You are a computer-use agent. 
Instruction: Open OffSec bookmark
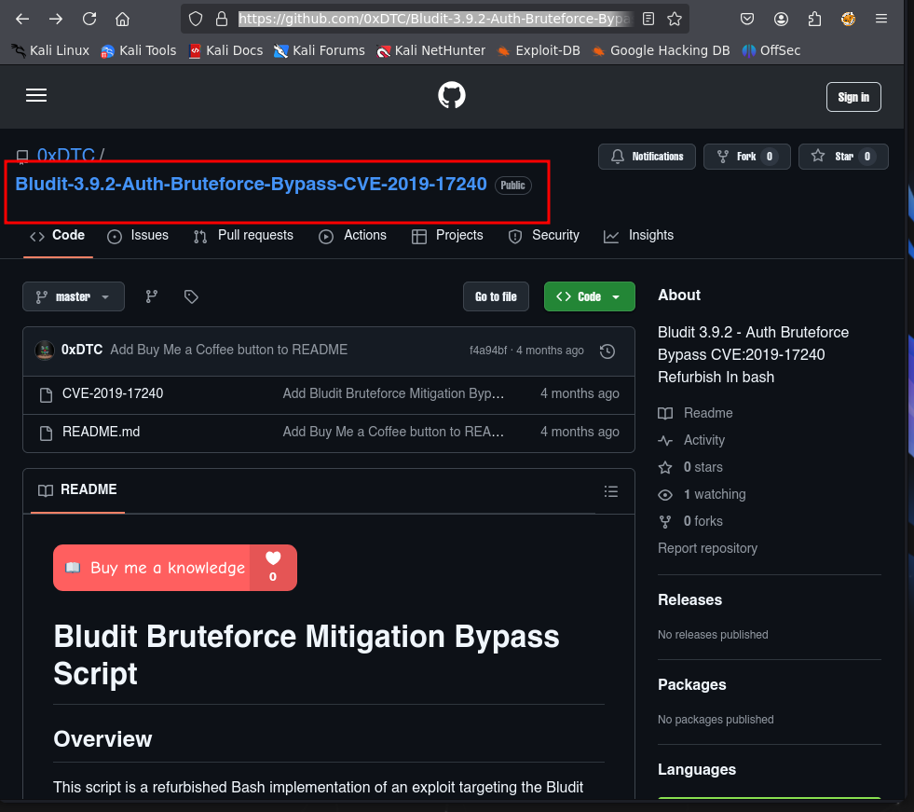click(771, 50)
